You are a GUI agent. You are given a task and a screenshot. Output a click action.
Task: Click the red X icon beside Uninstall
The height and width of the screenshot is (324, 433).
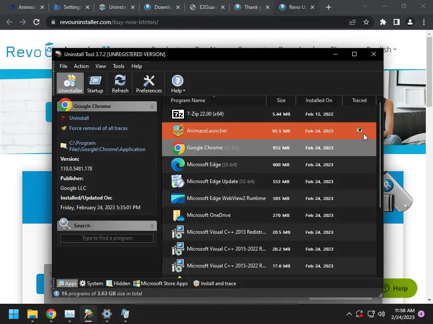coord(63,118)
